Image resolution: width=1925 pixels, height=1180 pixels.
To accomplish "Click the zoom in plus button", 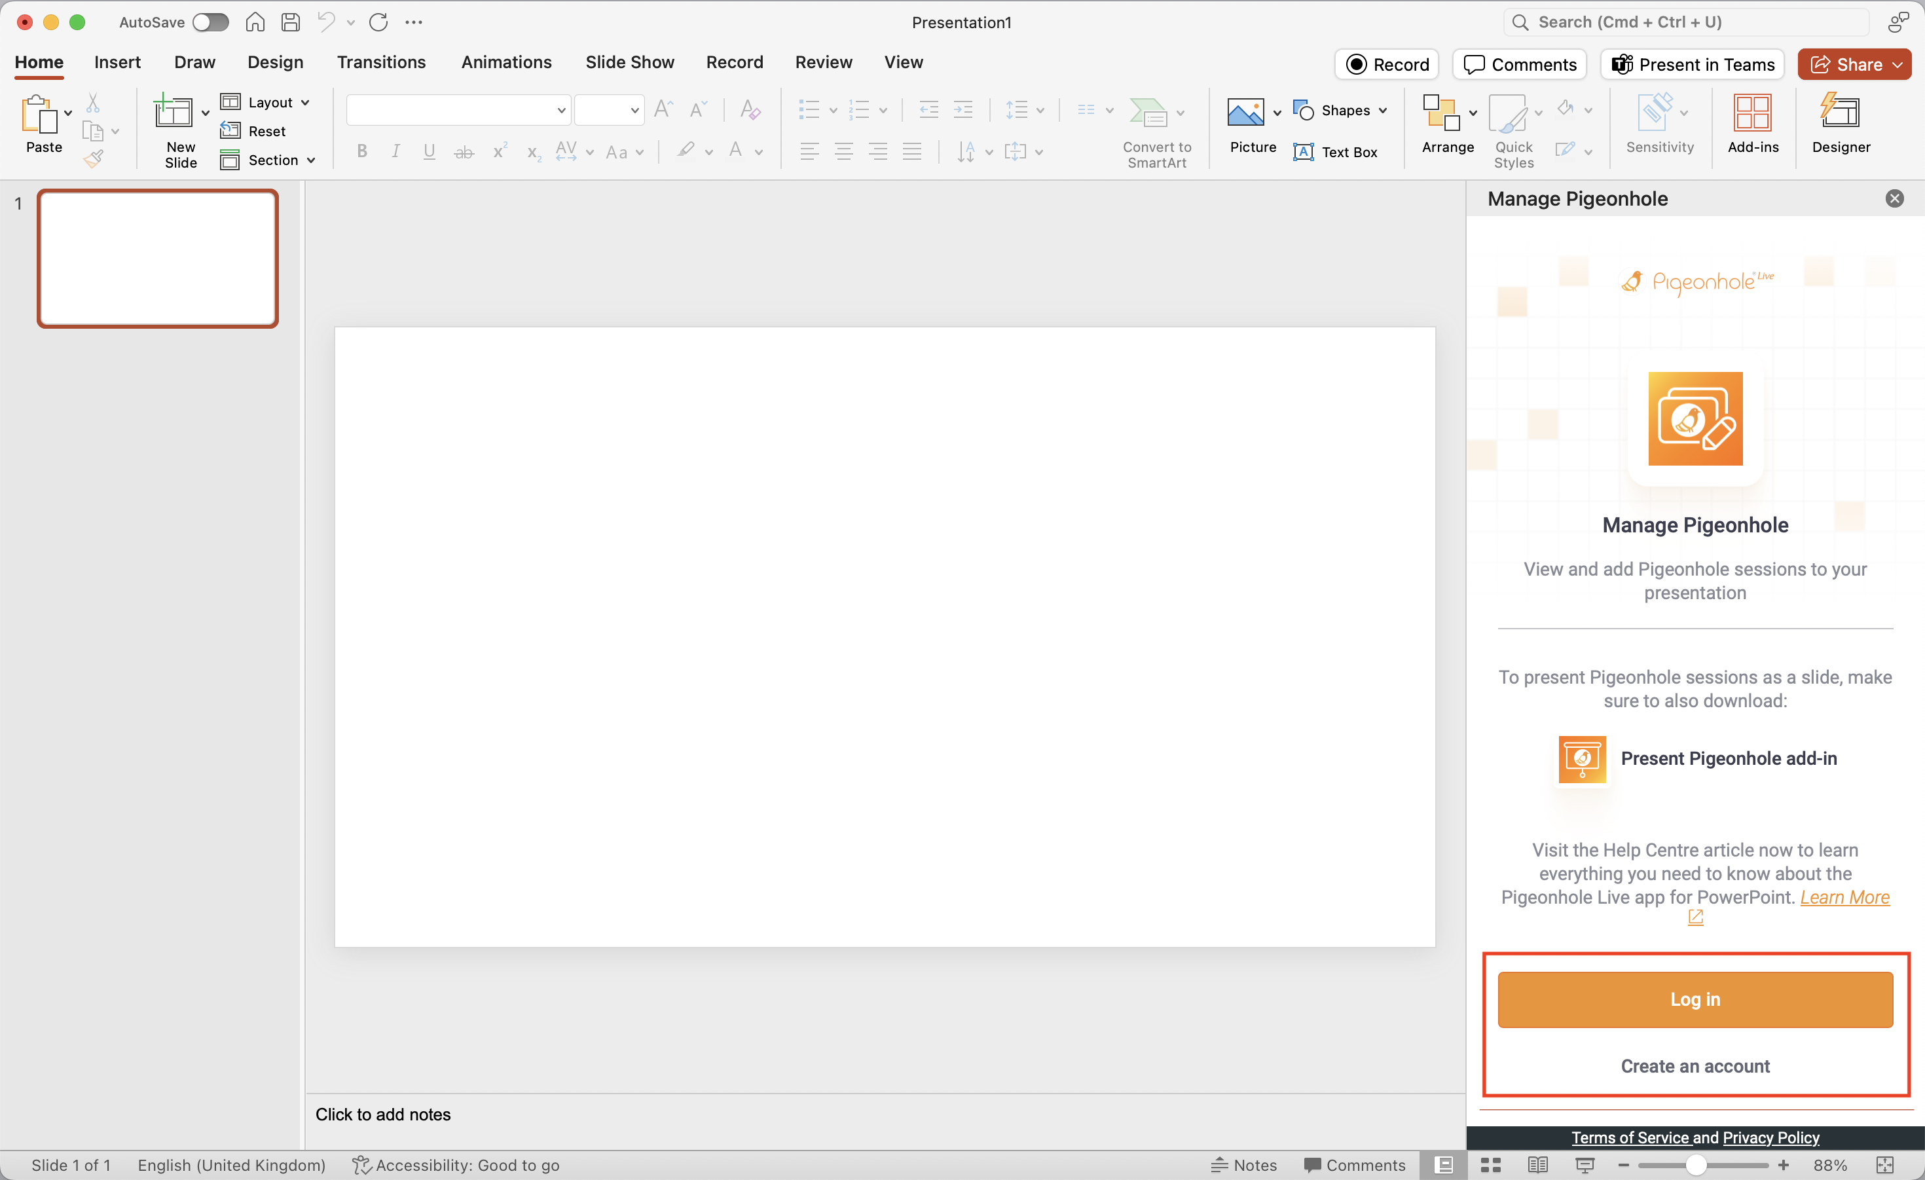I will (x=1784, y=1165).
